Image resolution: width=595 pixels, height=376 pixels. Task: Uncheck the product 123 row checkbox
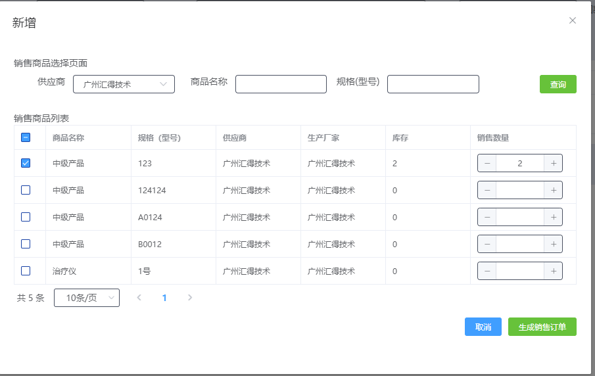(26, 163)
